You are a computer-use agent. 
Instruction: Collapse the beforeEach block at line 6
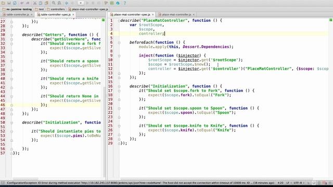tap(119, 43)
